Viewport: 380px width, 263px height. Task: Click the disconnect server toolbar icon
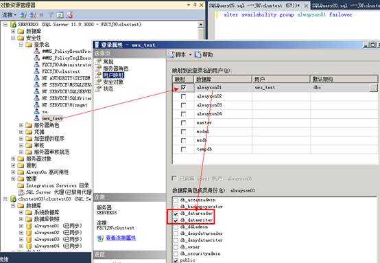tap(32, 15)
